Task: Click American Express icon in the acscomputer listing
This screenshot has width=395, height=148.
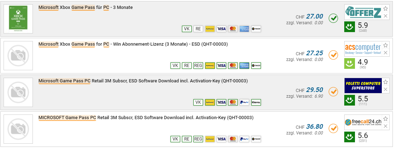Action: [245, 66]
